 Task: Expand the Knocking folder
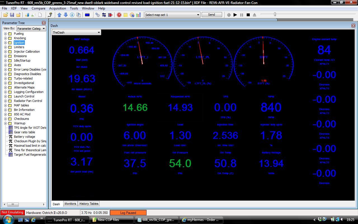[x=5, y=38]
